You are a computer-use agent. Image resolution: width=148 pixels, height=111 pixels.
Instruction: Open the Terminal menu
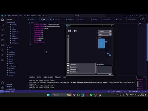pyautogui.click(x=34, y=16)
